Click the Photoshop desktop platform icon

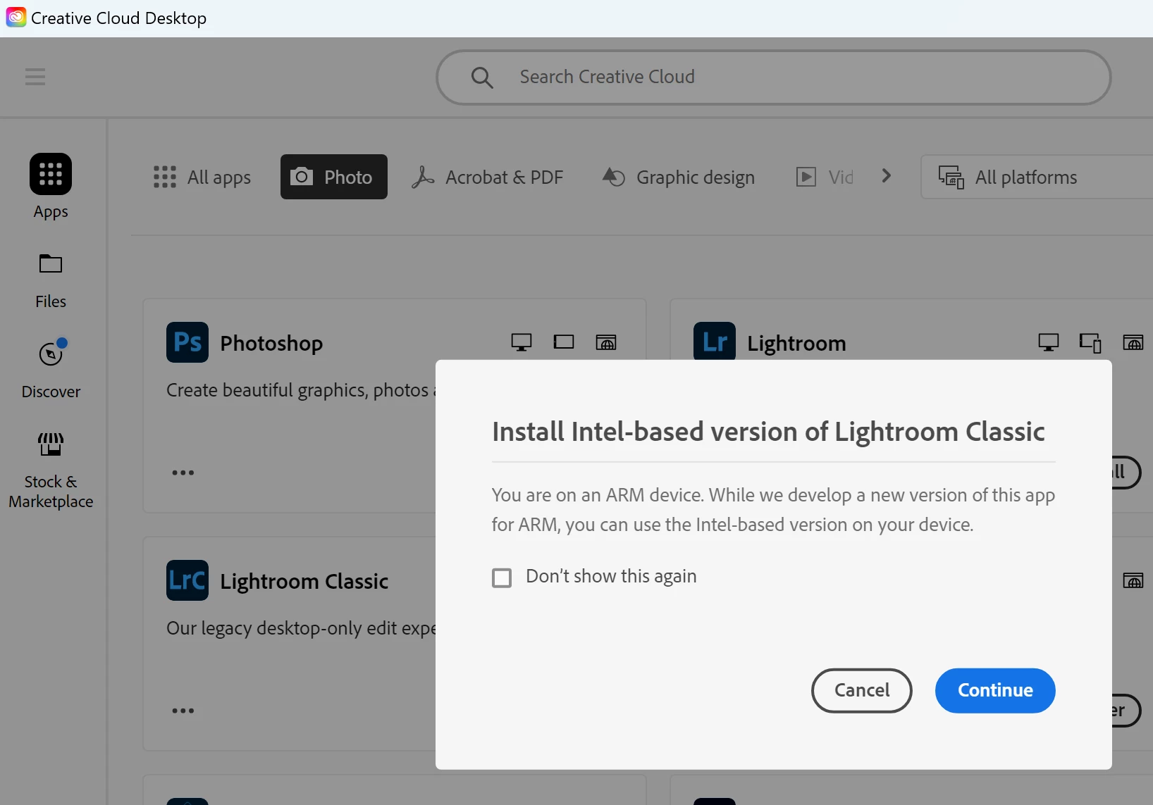point(522,342)
